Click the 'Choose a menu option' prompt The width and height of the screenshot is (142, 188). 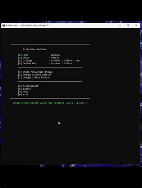(x=50, y=103)
